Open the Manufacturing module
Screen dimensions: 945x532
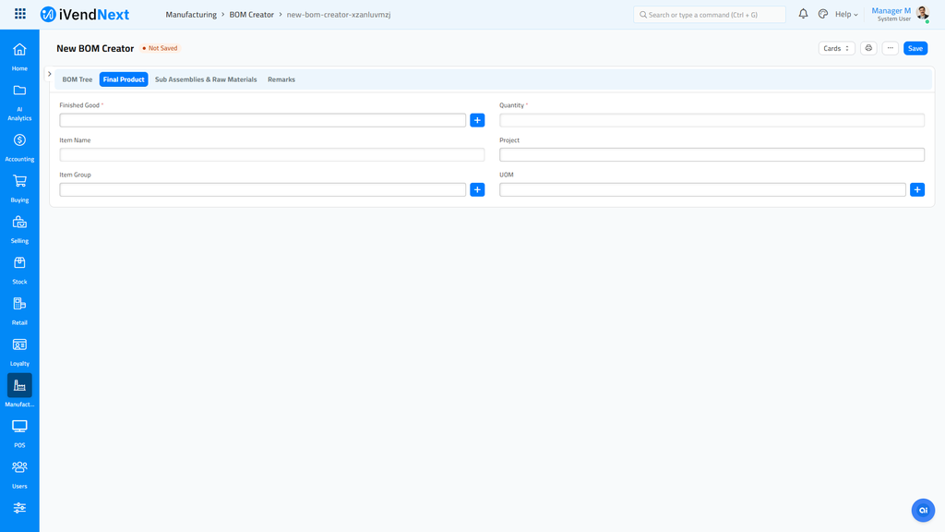point(19,391)
